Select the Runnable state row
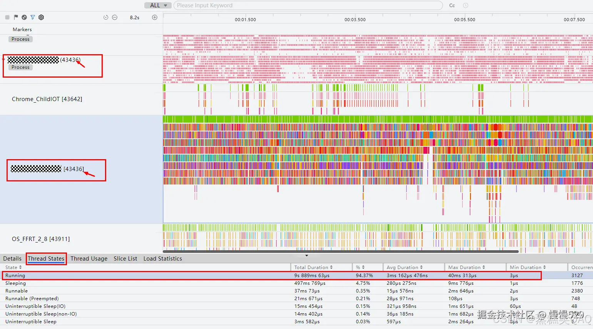Viewport: 593px width, 329px height. [x=296, y=291]
